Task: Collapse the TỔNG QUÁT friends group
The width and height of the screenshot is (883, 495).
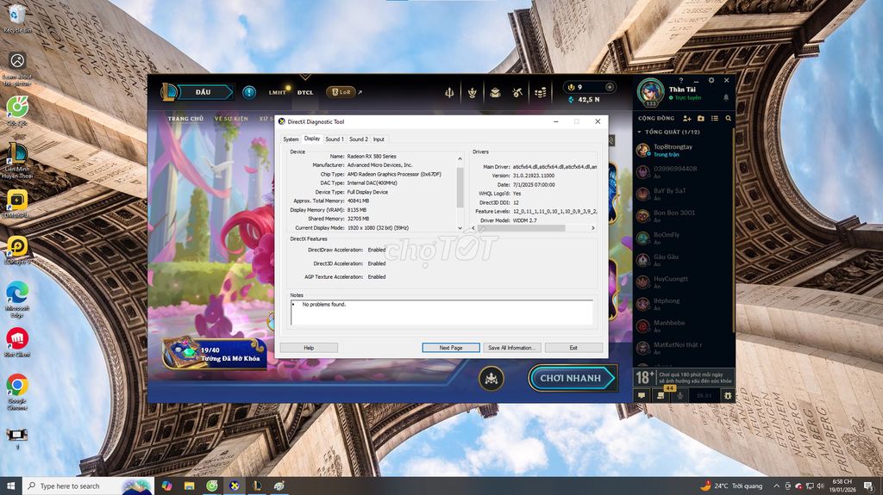Action: (x=640, y=132)
